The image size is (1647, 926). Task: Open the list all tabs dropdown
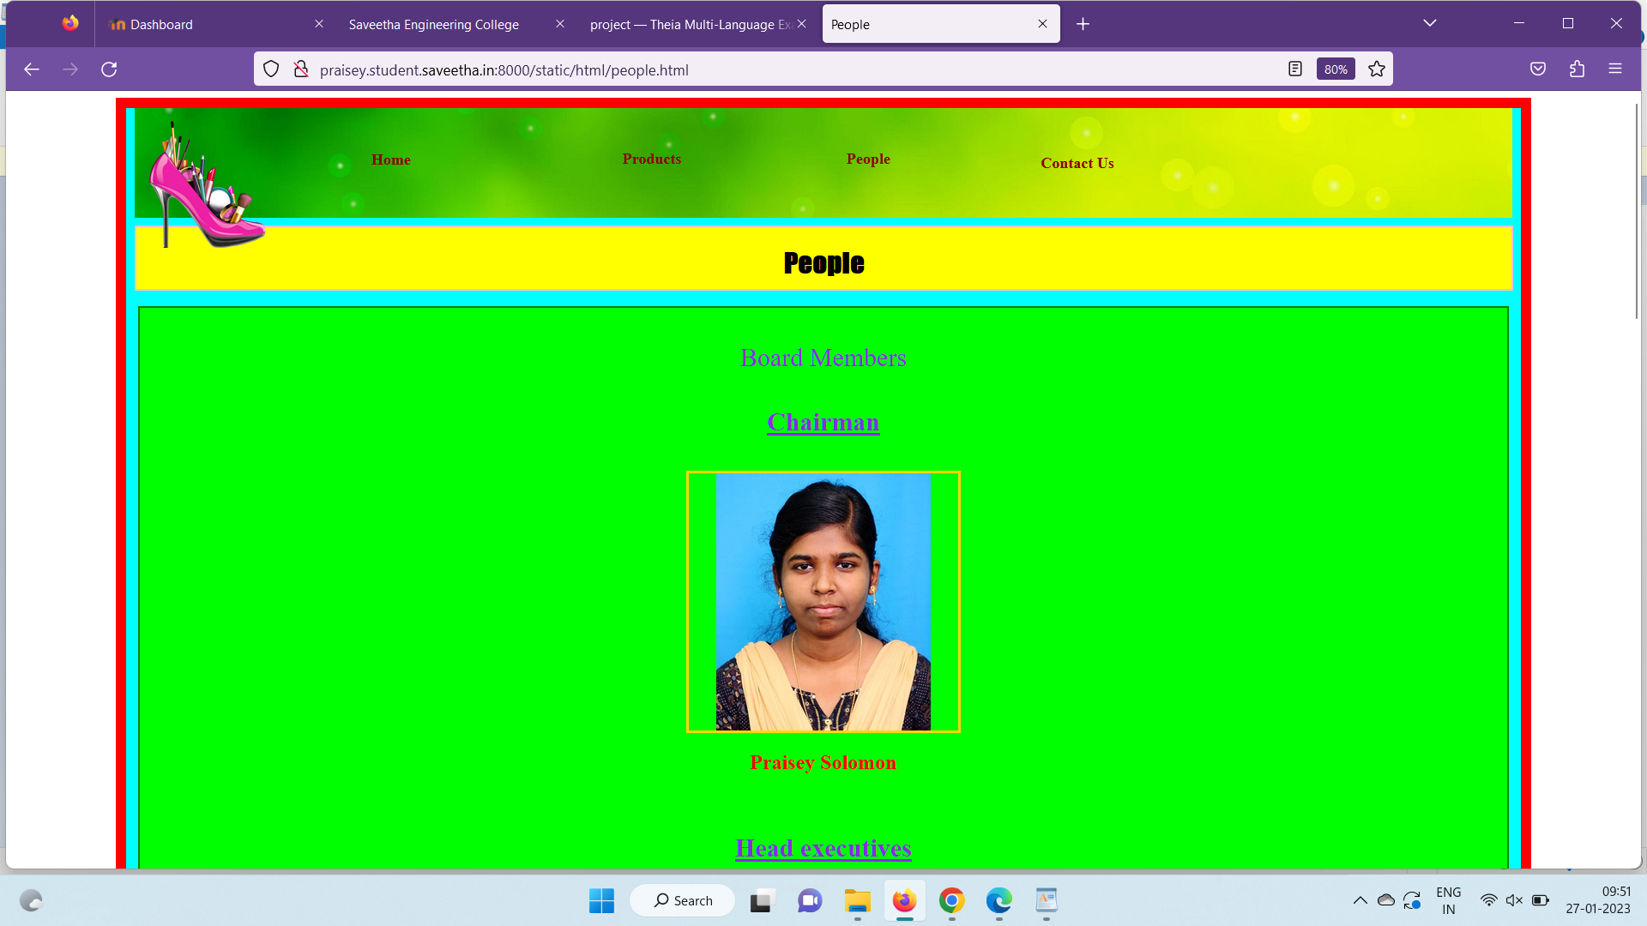tap(1429, 23)
